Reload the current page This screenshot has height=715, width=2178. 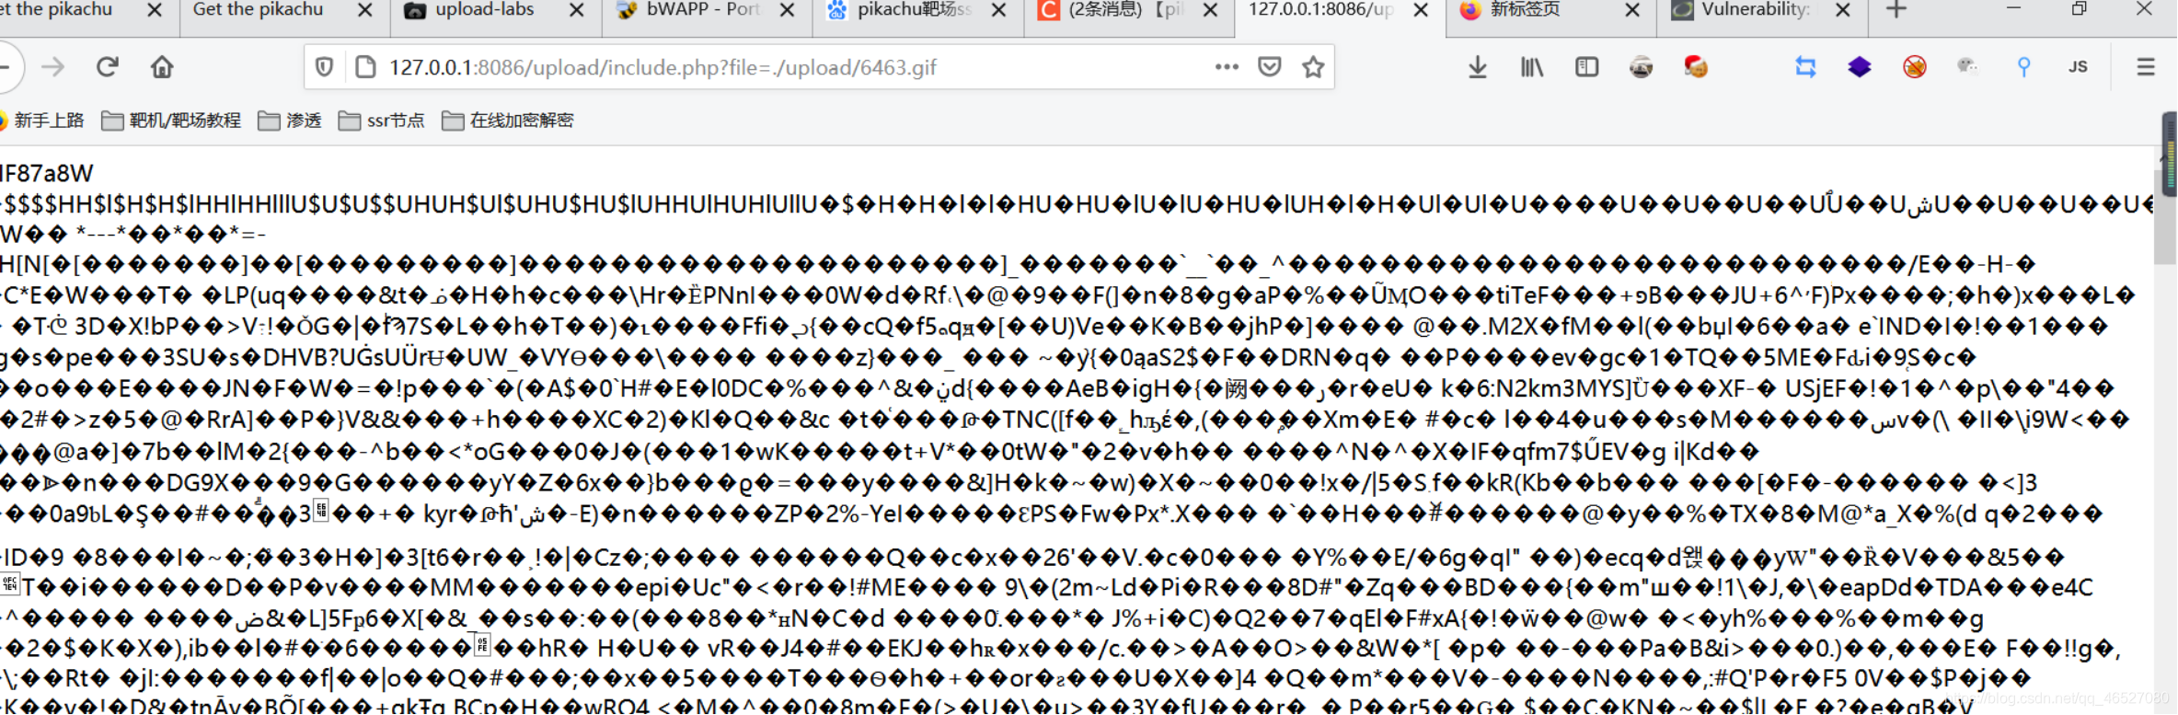[108, 66]
